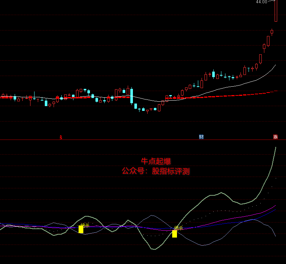
Task: Select the tallest red candlestick at top right
Action: [276, 11]
